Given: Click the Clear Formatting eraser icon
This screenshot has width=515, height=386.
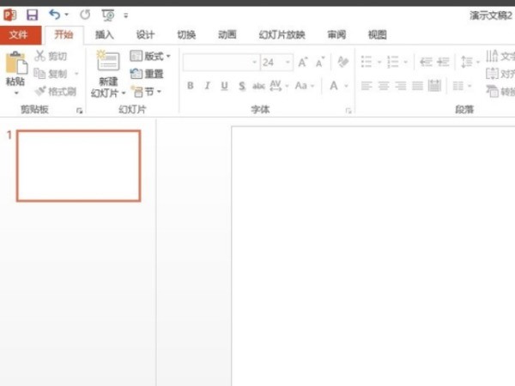Looking at the screenshot, I should pyautogui.click(x=343, y=63).
